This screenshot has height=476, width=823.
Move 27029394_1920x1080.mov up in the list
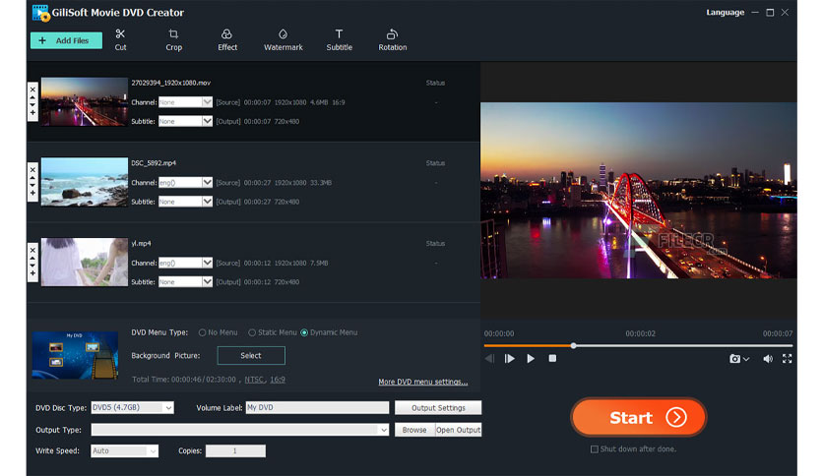[x=32, y=97]
